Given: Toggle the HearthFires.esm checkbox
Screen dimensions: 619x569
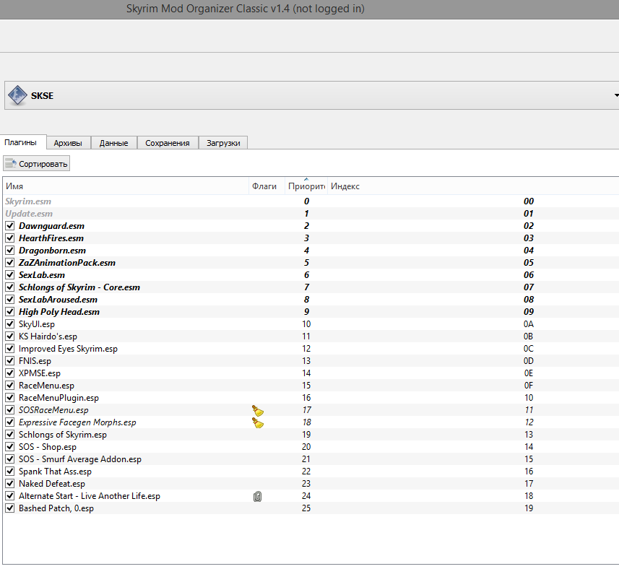Looking at the screenshot, I should pos(10,238).
